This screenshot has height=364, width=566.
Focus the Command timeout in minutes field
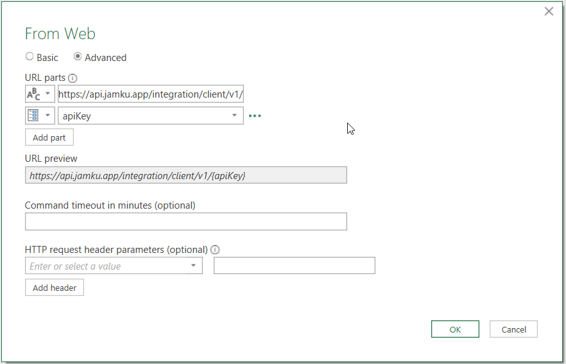(185, 221)
